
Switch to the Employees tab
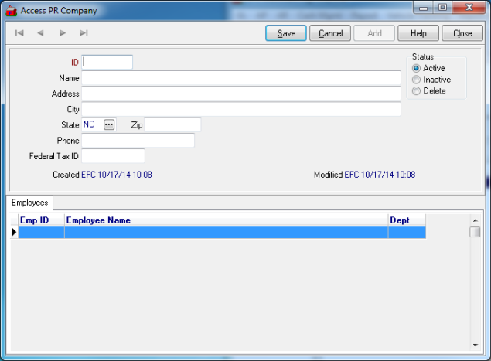coord(30,203)
